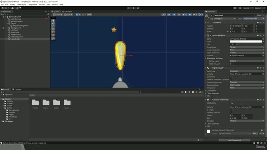Click the color eyedropper next to the Sprite Renderer color field
The image size is (267, 150).
(263, 42)
